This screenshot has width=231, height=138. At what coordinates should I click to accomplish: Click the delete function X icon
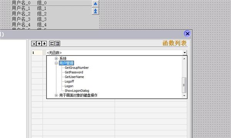(x=34, y=44)
